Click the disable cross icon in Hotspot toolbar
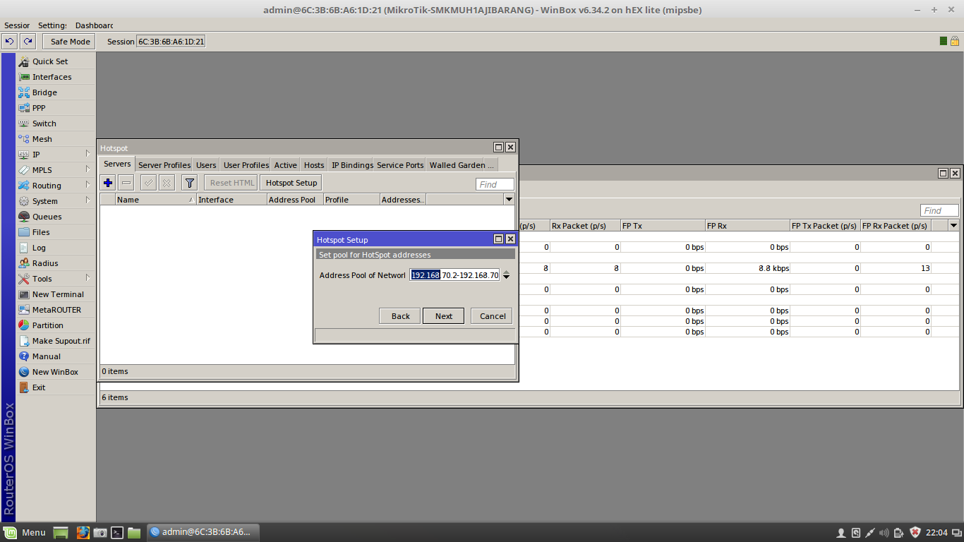 coord(167,183)
